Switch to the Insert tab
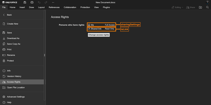Viewport: 211px width, 105px height. [22, 7]
